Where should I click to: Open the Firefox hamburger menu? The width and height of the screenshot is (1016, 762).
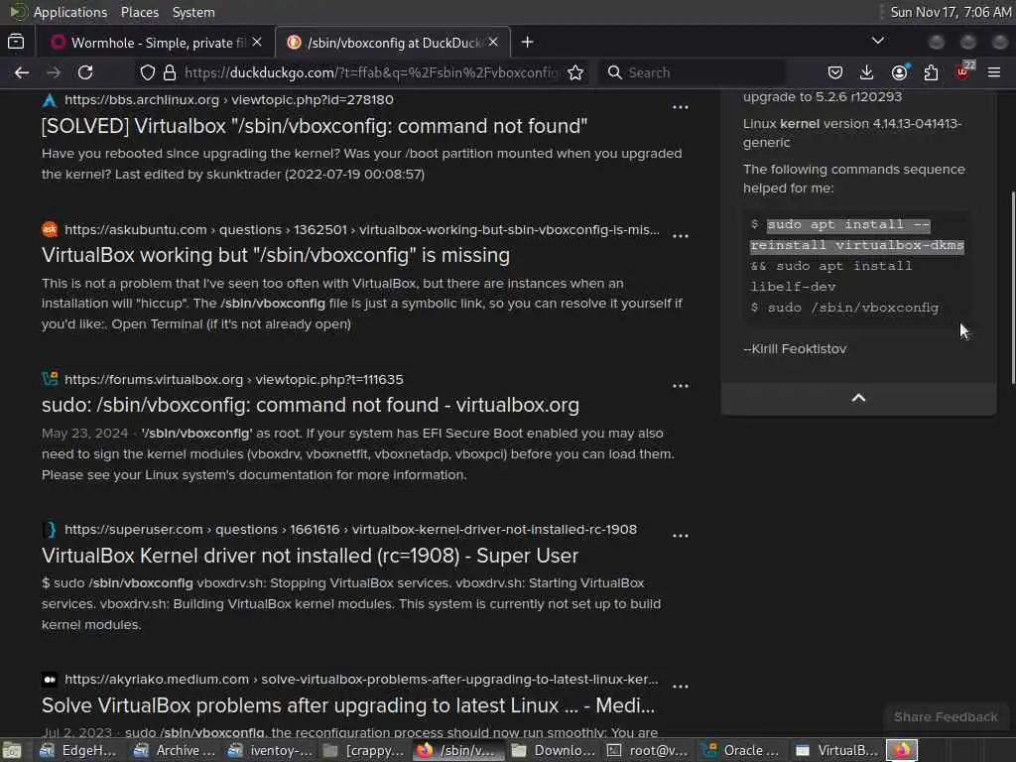click(994, 72)
